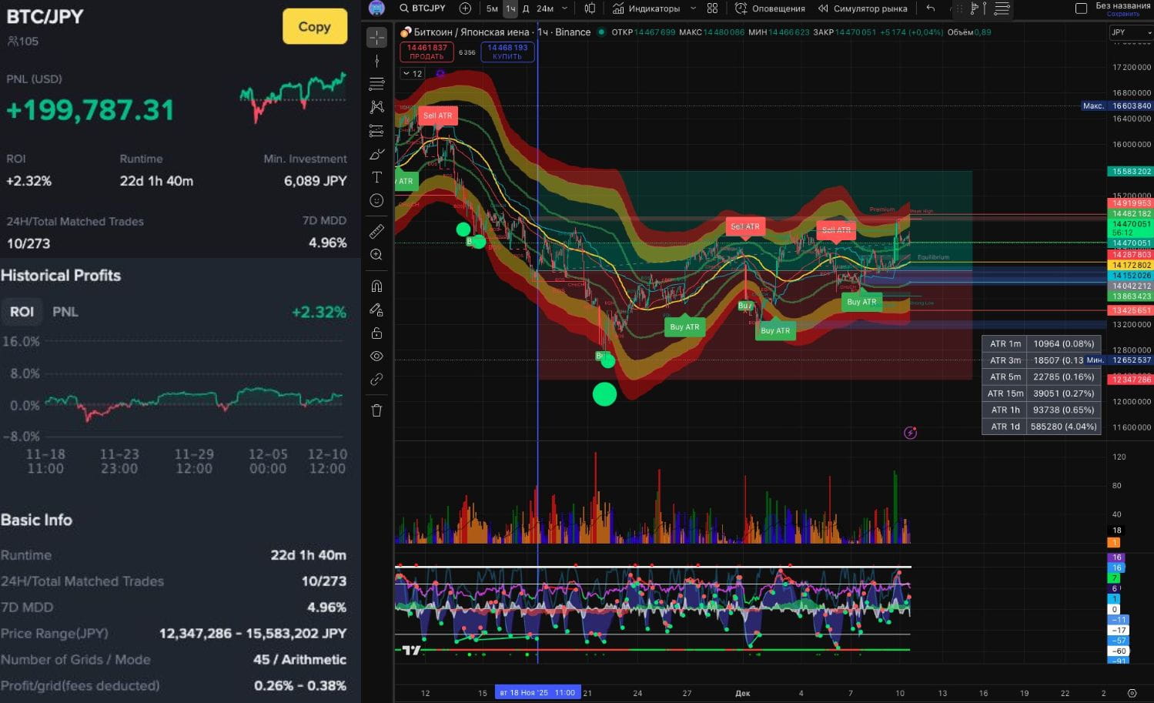Viewport: 1154px width, 703px height.
Task: Toggle the layout checkbox near Без названия
Action: 1081,8
